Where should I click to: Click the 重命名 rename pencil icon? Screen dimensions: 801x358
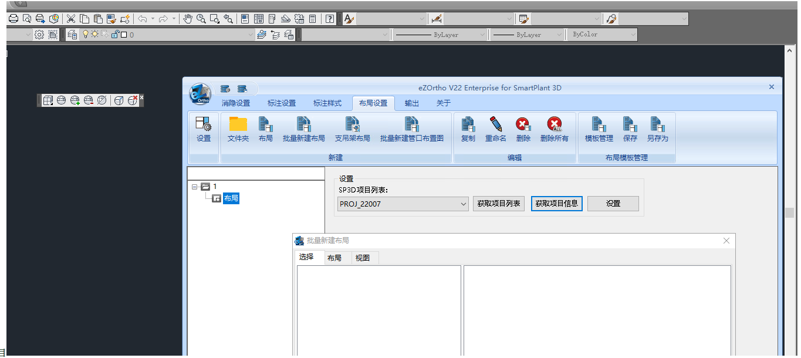click(x=496, y=129)
